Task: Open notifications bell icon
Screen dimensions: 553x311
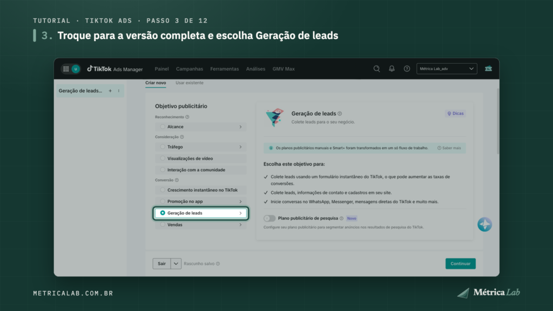Action: (x=392, y=69)
